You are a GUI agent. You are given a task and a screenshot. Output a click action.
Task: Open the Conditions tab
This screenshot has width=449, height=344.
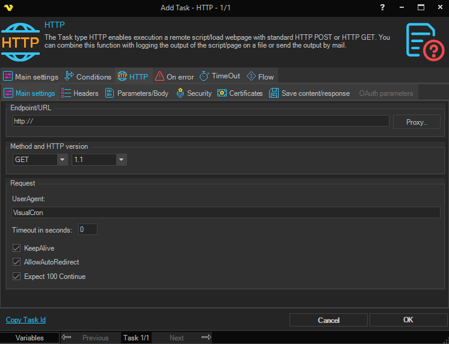click(88, 77)
